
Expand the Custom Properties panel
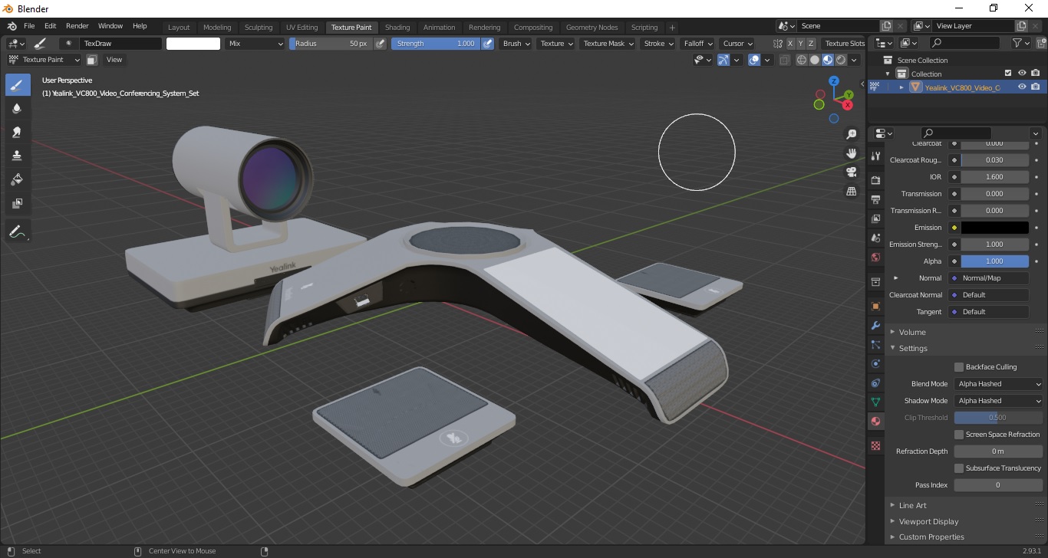[931, 537]
